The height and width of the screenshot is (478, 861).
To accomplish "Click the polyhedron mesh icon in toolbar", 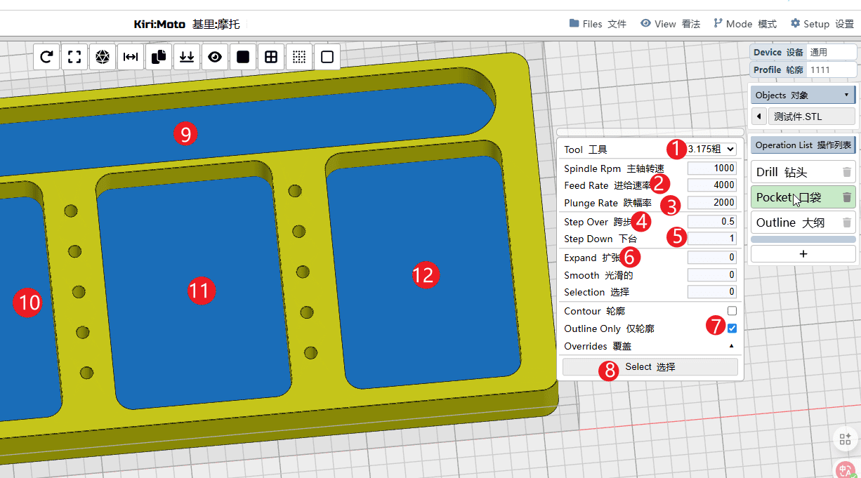I will (x=103, y=57).
